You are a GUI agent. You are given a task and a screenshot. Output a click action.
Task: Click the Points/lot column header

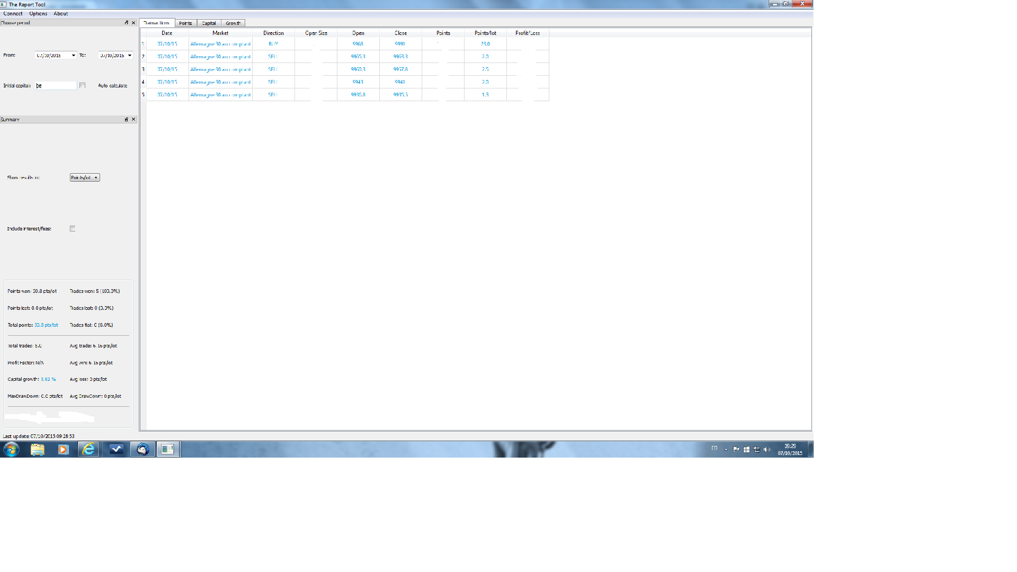[x=485, y=33]
